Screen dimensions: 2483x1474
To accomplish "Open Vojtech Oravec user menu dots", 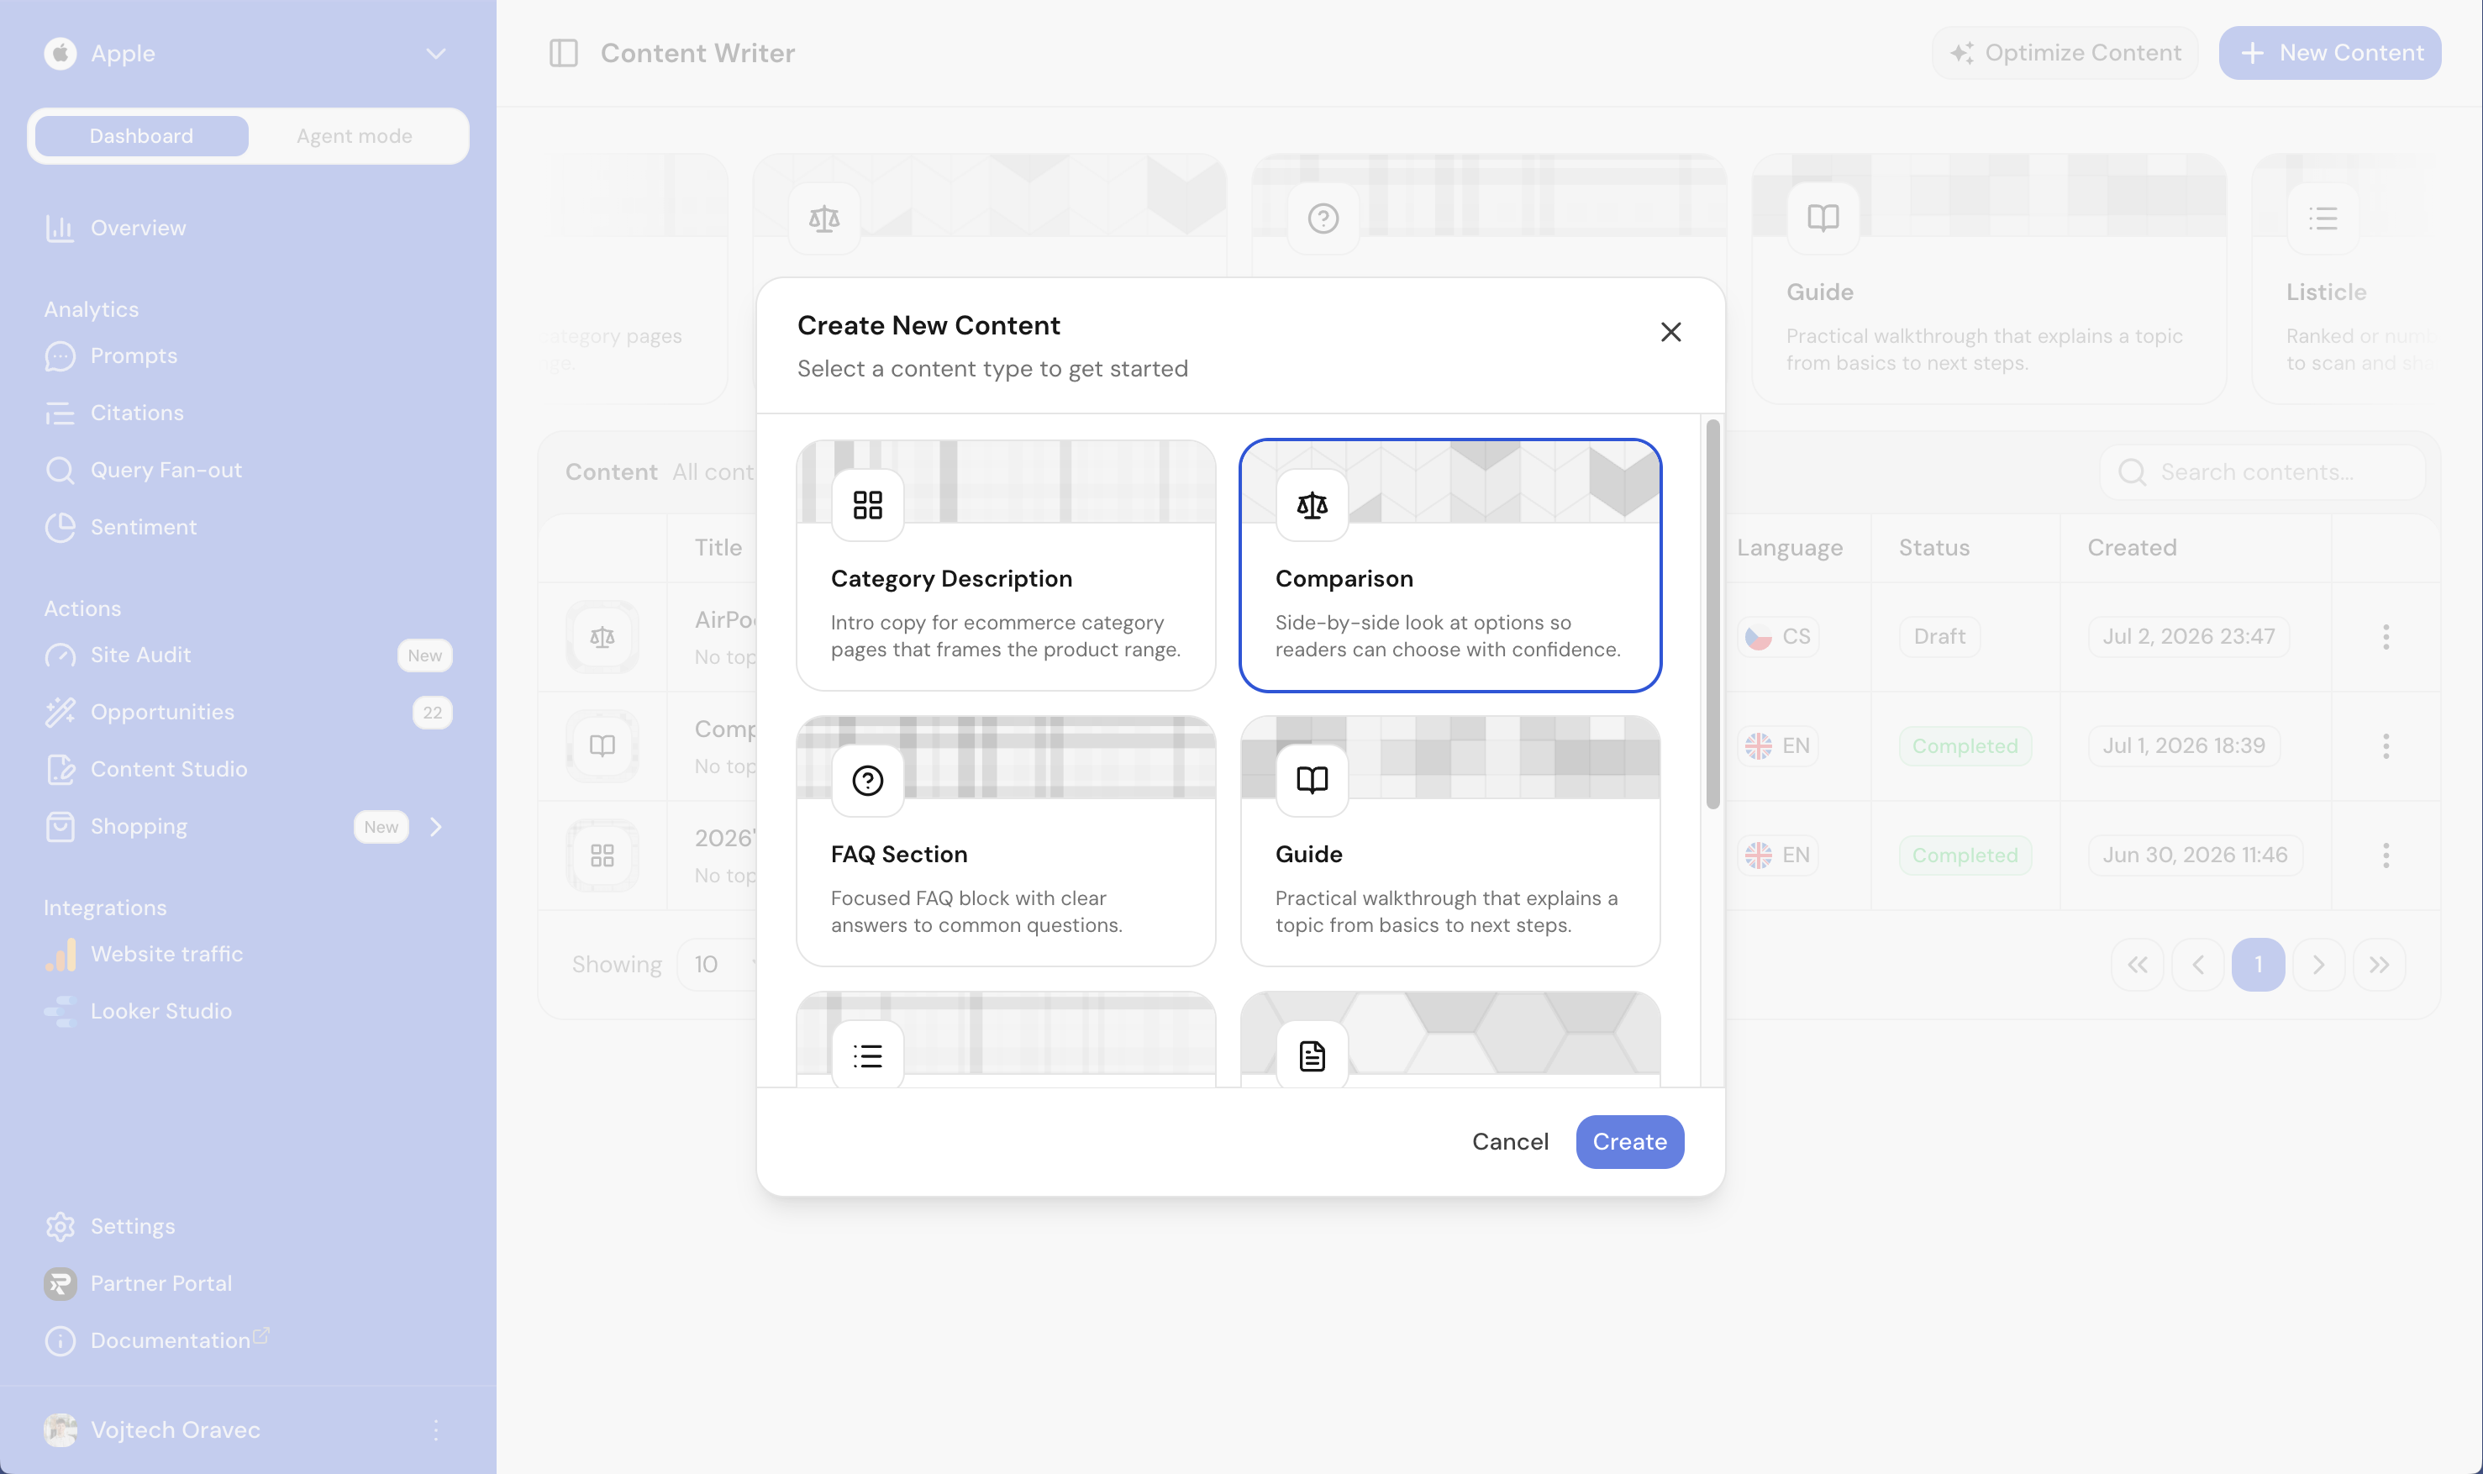I will coord(435,1430).
